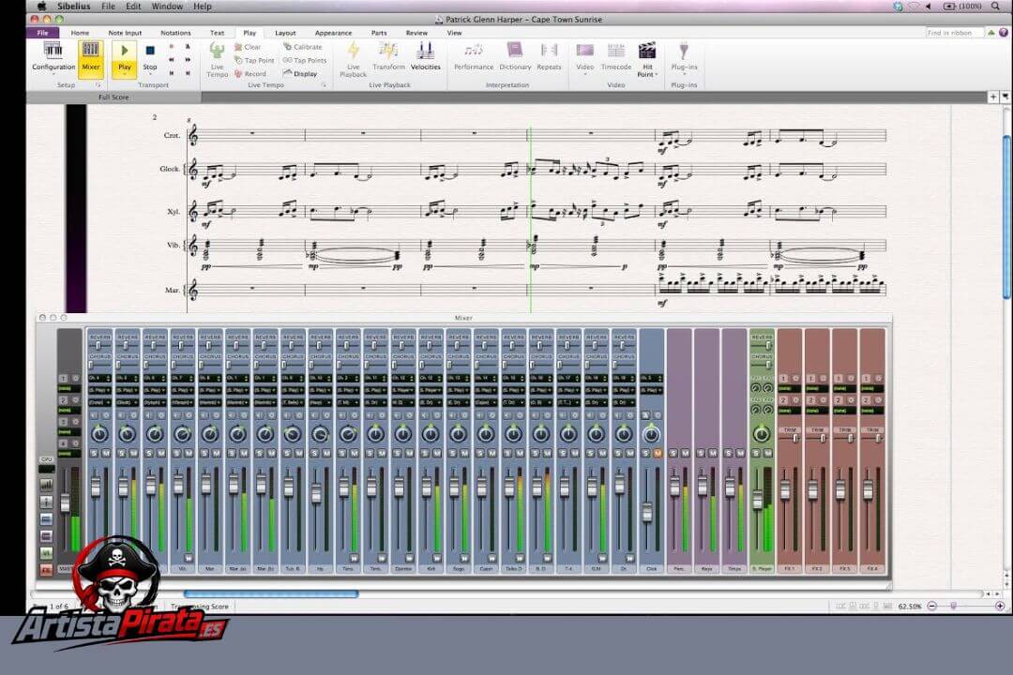Open sound dropdown on Hp strip
The height and width of the screenshot is (675, 1013).
click(x=321, y=402)
